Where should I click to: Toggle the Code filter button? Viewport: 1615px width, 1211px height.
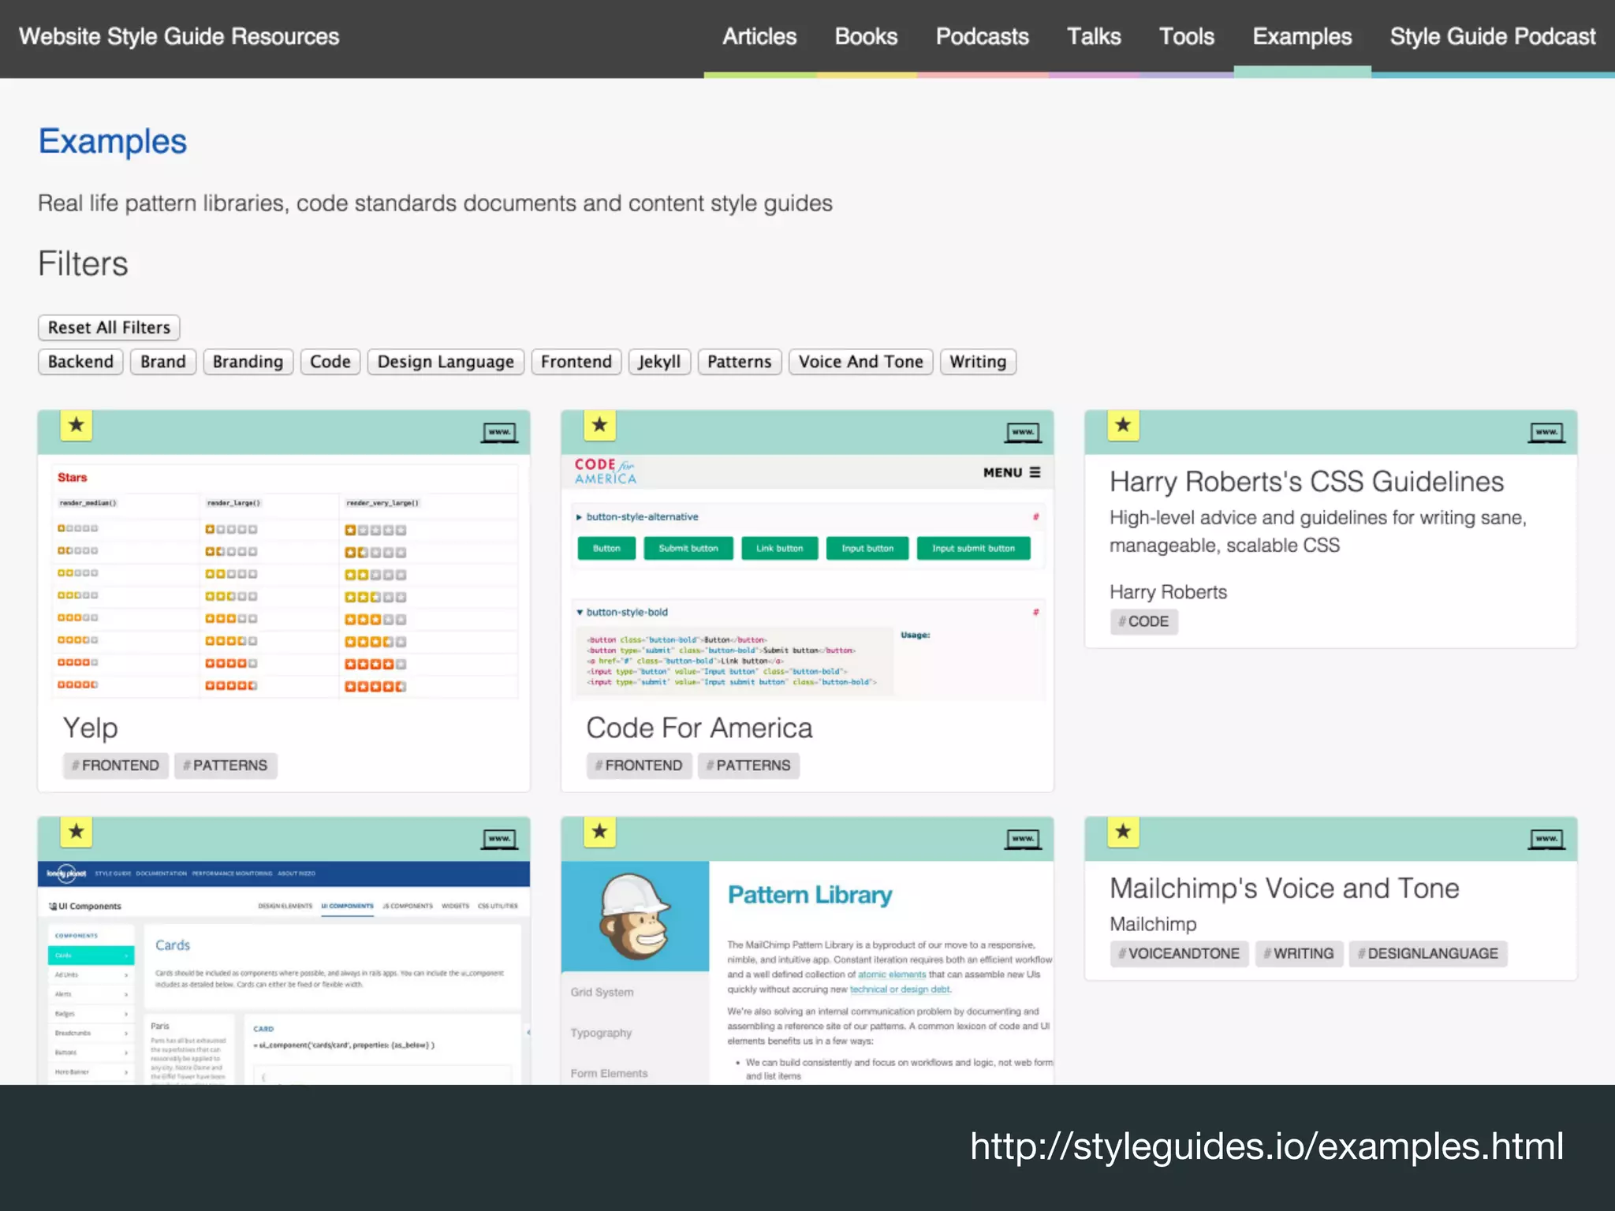click(330, 362)
